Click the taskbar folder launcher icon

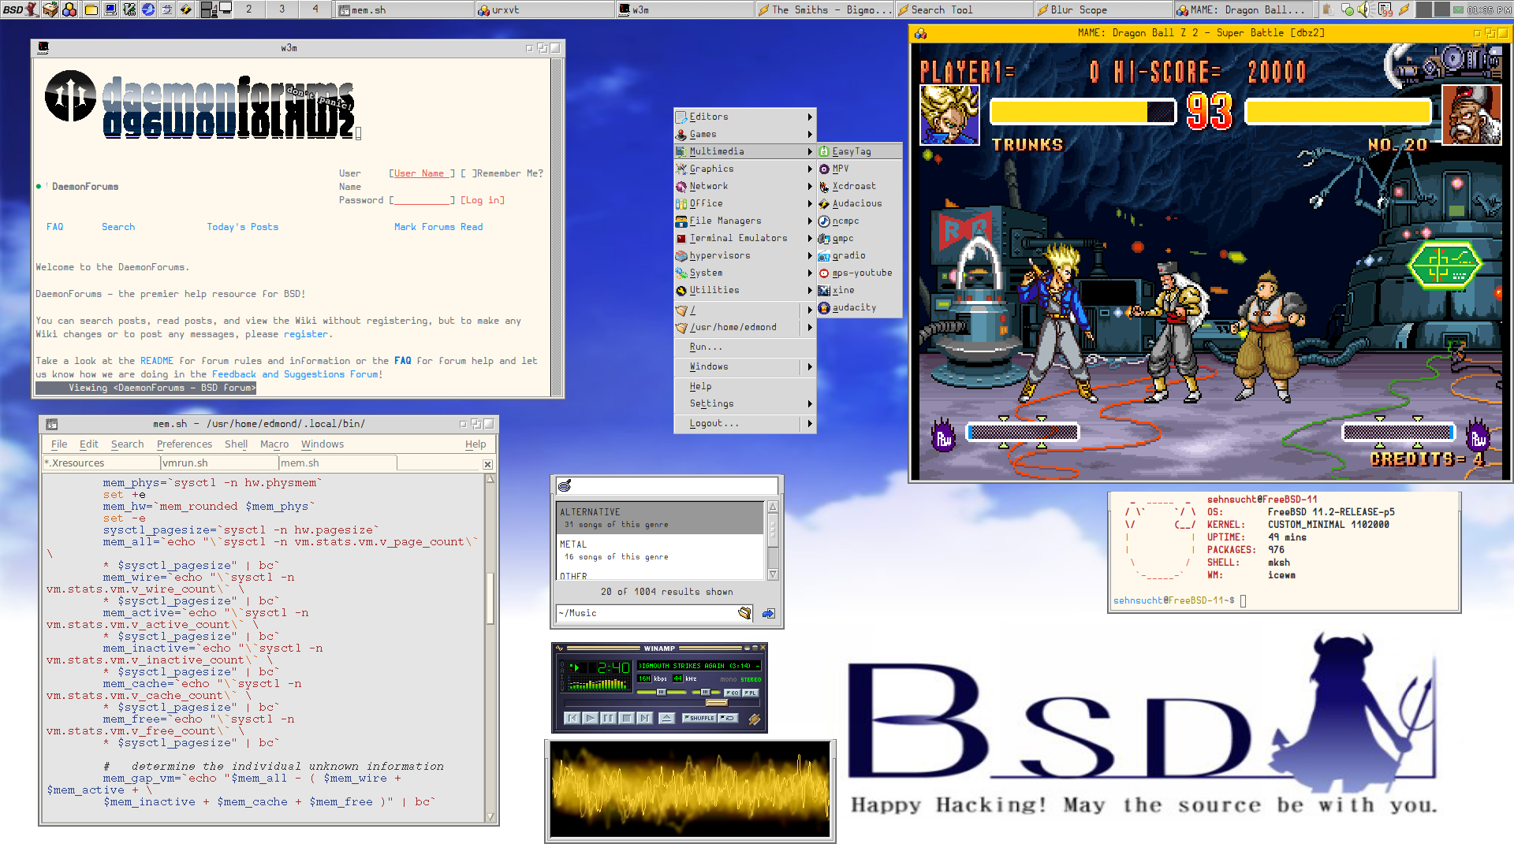[91, 9]
